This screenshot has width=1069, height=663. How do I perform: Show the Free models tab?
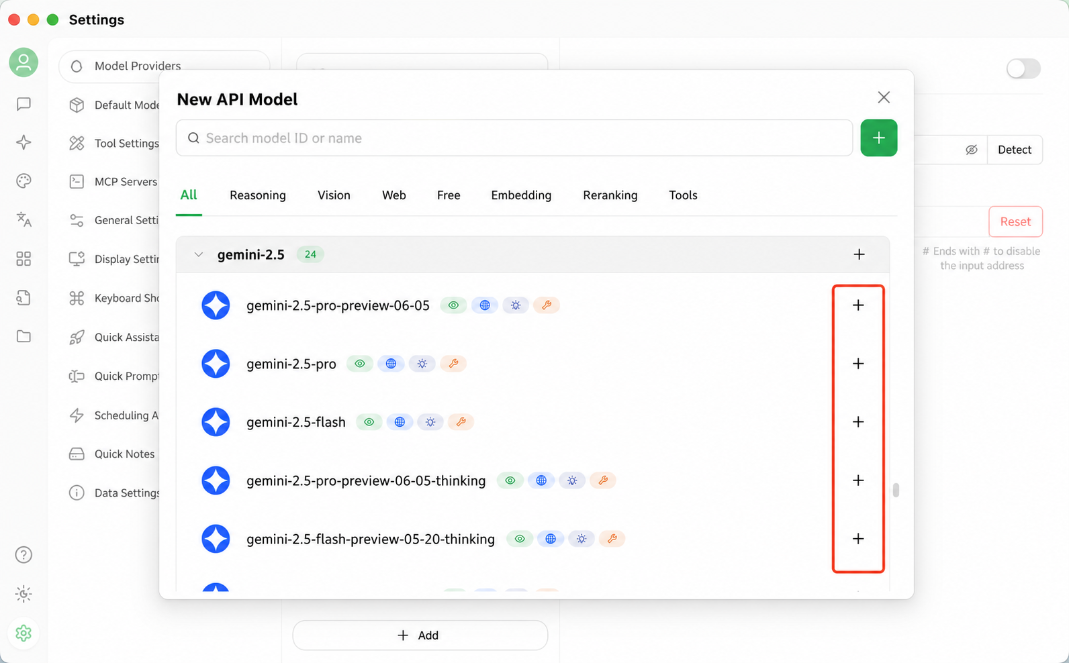pyautogui.click(x=449, y=195)
